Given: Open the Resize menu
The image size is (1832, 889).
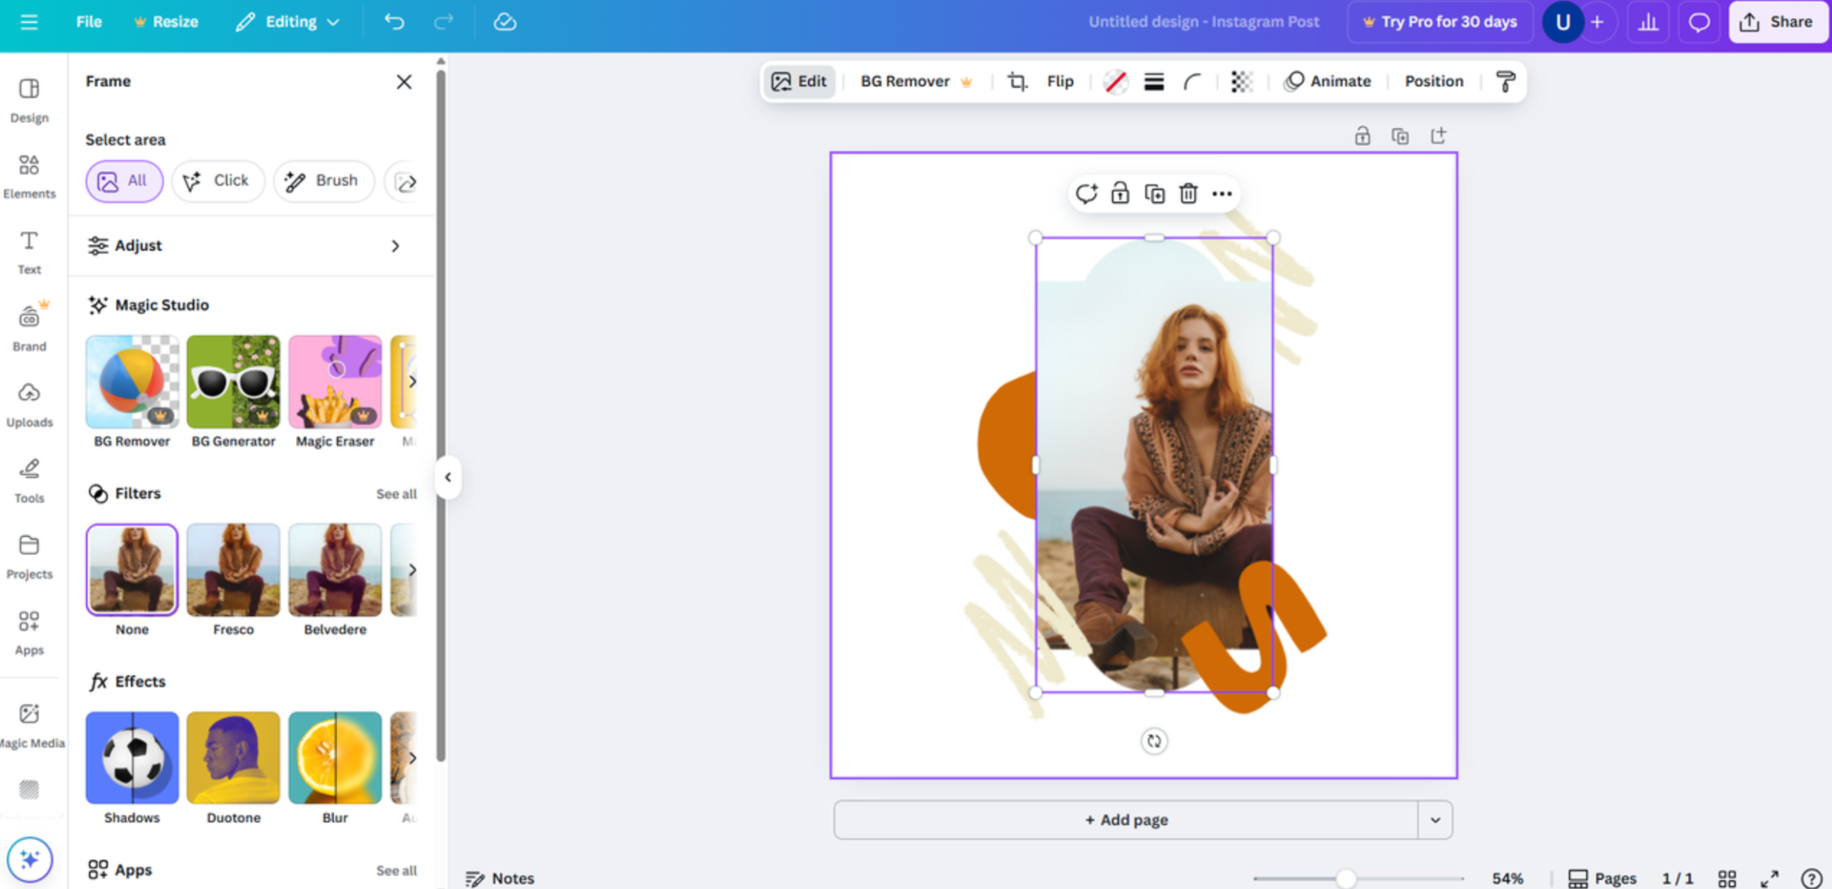Looking at the screenshot, I should [166, 22].
